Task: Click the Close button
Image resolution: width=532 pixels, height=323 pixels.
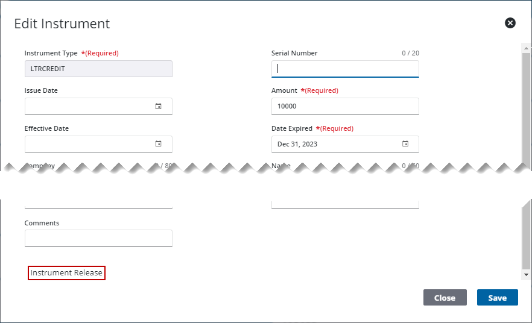Action: click(x=445, y=298)
